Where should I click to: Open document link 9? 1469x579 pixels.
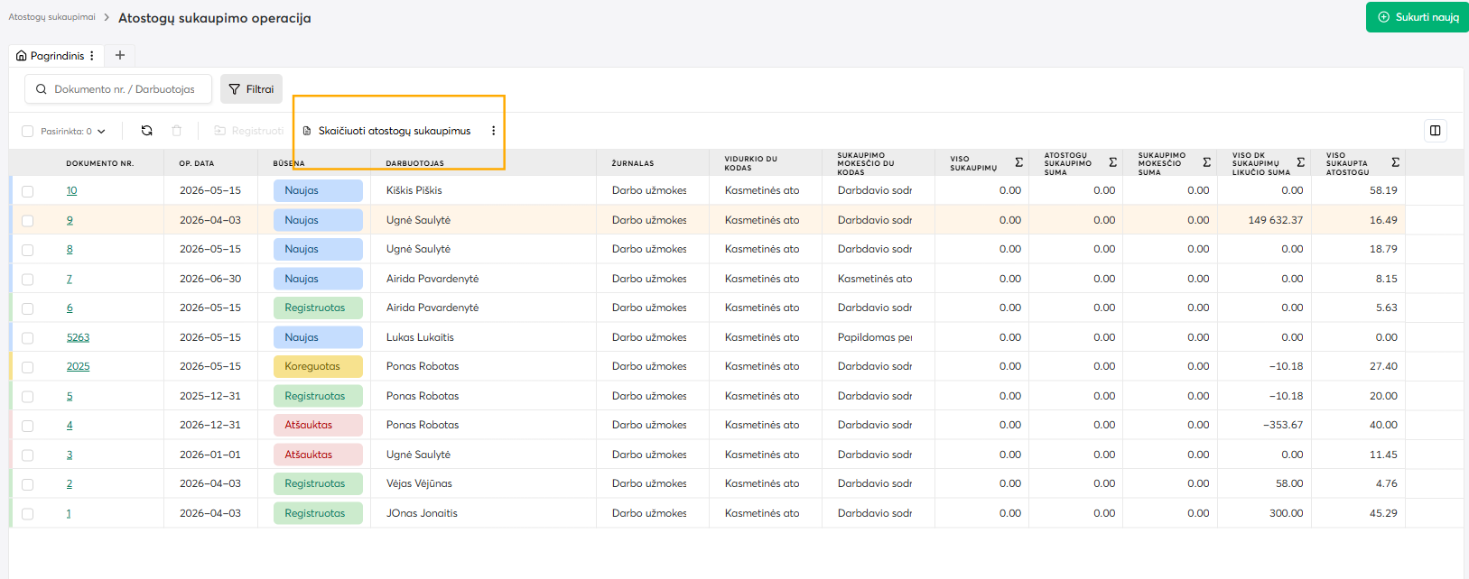[70, 220]
